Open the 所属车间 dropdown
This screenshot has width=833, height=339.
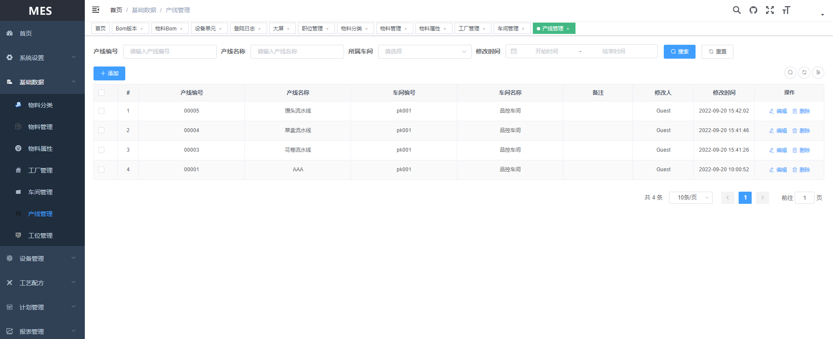pos(424,52)
